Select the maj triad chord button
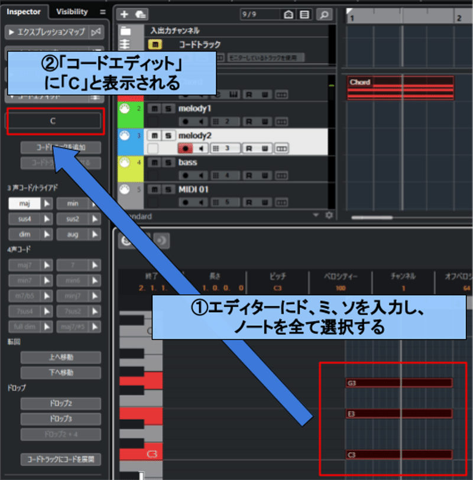This screenshot has width=473, height=480. click(24, 203)
